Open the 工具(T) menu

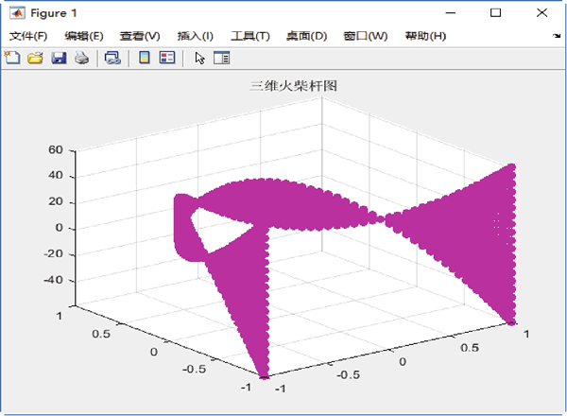pos(250,36)
